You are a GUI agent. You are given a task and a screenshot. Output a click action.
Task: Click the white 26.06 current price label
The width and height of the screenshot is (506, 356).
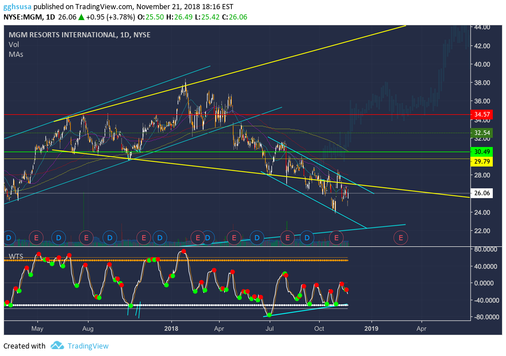[x=482, y=194]
